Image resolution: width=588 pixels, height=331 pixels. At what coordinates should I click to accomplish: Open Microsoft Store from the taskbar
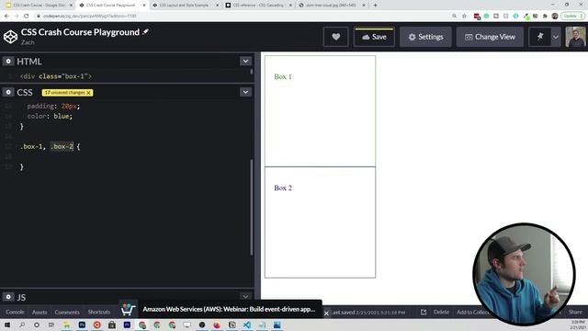click(x=112, y=325)
